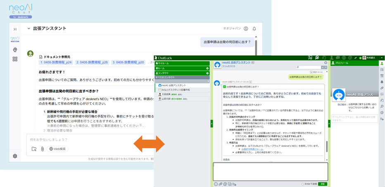Click the send-settings arrow icon below input
Image resolution: width=385 pixels, height=187 pixels.
[234, 184]
